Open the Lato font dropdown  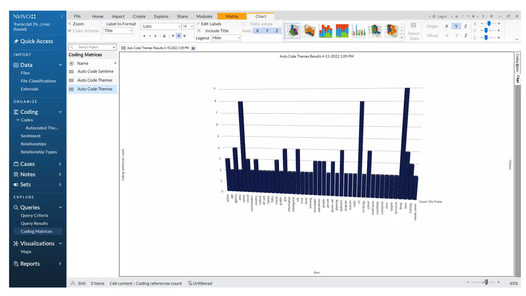(x=179, y=26)
